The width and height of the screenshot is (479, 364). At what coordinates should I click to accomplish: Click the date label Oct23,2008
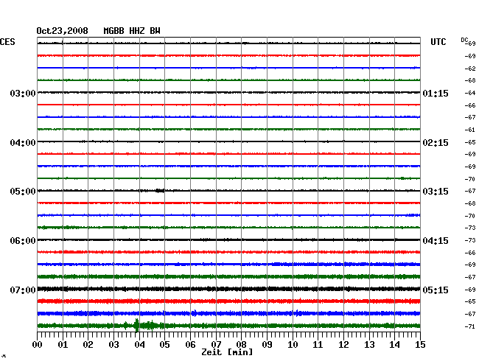[63, 31]
